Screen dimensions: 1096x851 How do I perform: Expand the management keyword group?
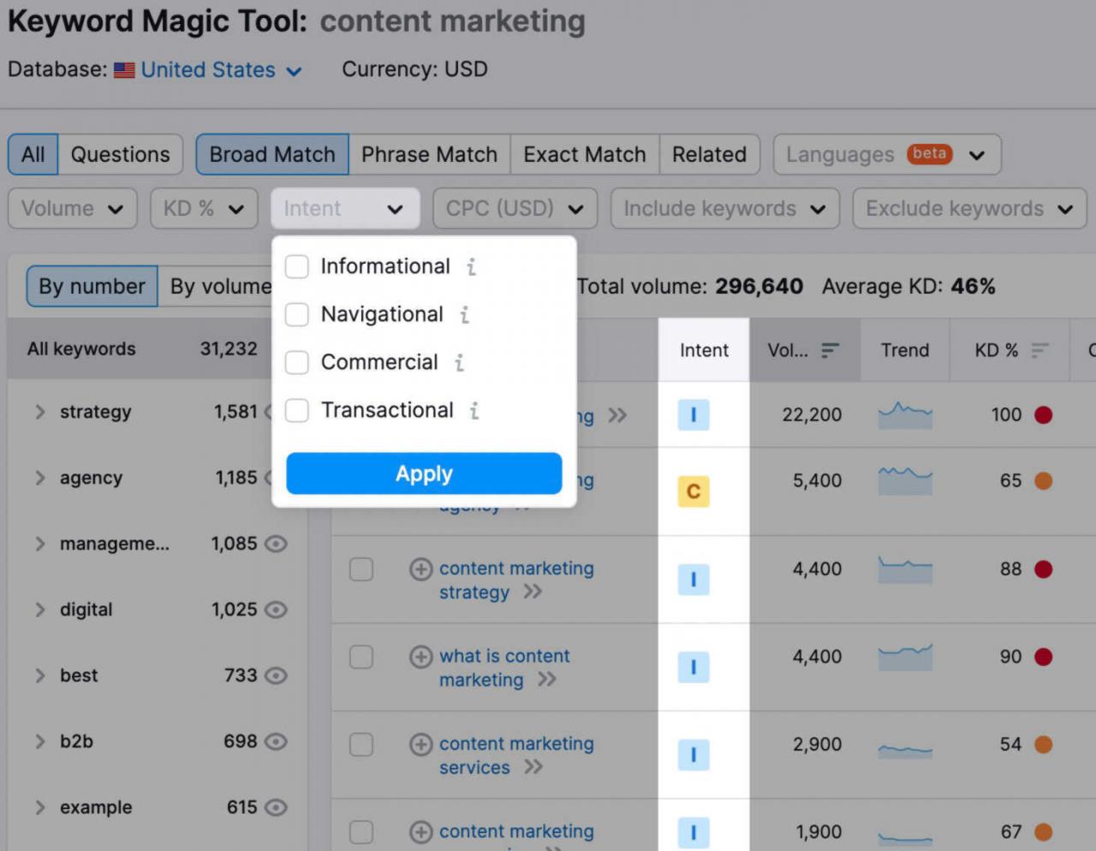(x=40, y=544)
